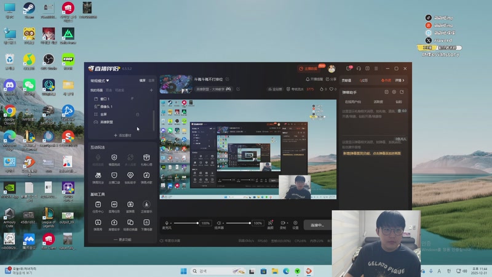Click the stream cover thumbnail
Screen dimensions: 492x277
(x=175, y=84)
